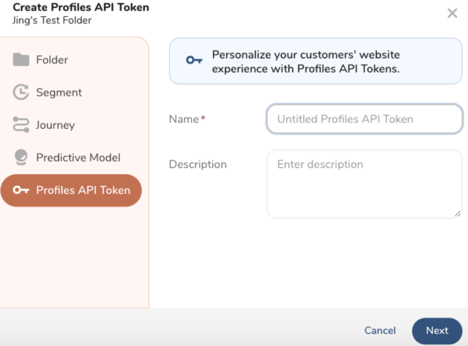The width and height of the screenshot is (468, 346).
Task: Click the blue key icon in the info banner
Action: point(194,60)
